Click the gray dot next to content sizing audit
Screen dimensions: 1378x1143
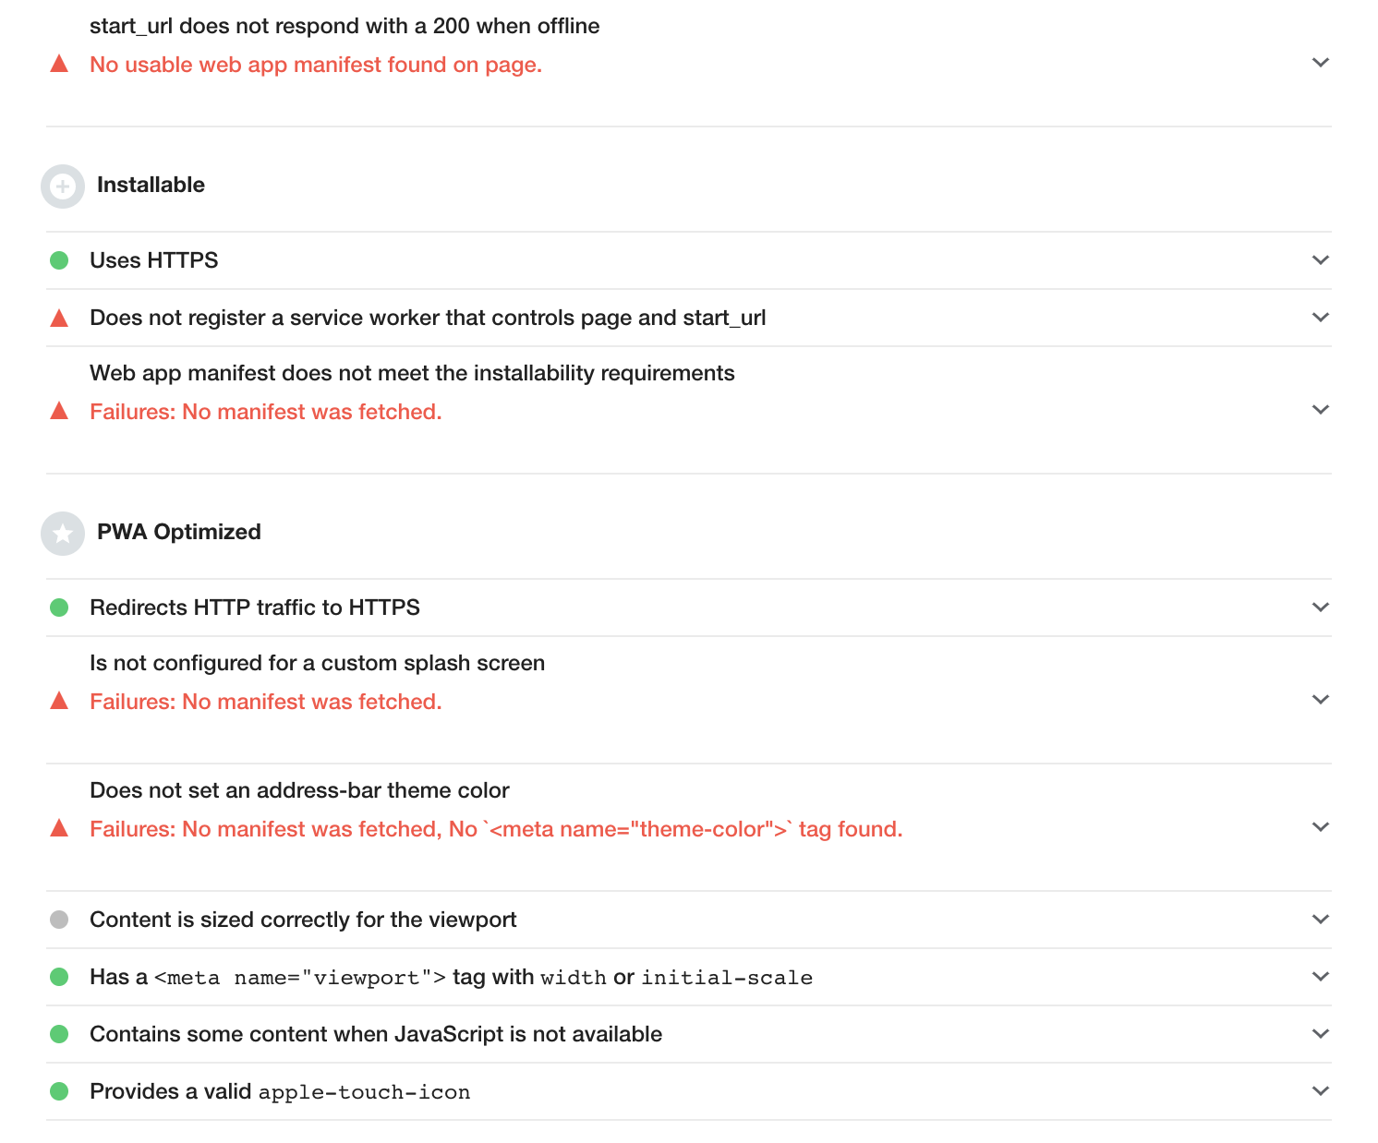pyautogui.click(x=59, y=920)
